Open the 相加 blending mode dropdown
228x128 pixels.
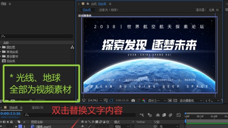pyautogui.click(x=122, y=126)
